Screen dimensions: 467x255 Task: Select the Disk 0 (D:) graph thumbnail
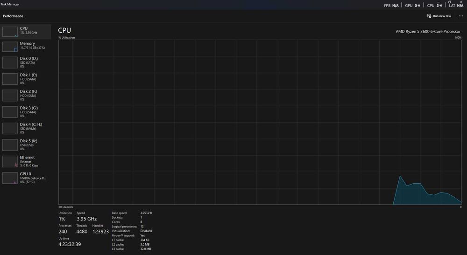click(x=10, y=63)
